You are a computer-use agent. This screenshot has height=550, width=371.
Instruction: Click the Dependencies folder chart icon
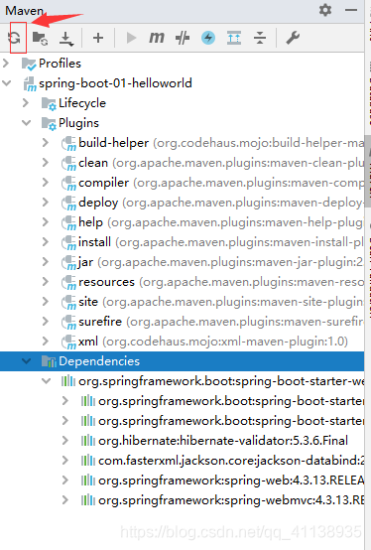[49, 361]
